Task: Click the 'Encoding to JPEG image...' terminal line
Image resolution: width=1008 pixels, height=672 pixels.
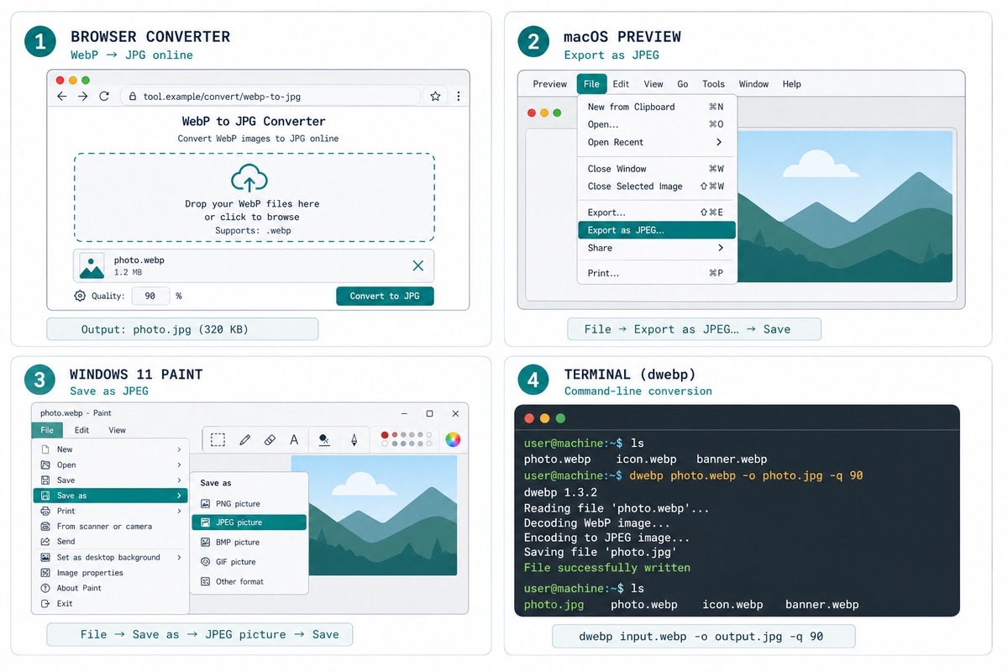Action: [607, 538]
